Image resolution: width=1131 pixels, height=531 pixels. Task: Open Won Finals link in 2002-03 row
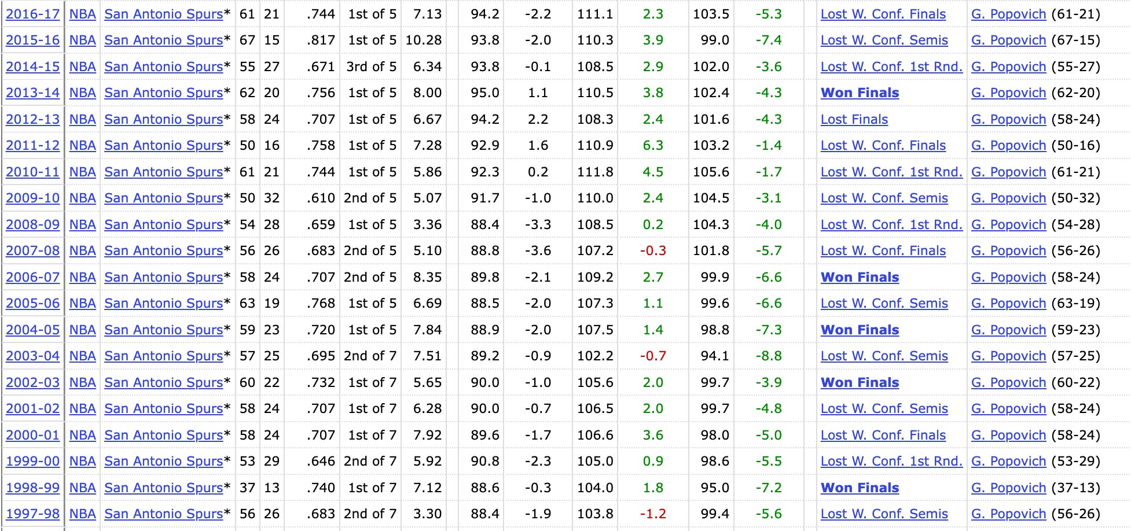[860, 382]
